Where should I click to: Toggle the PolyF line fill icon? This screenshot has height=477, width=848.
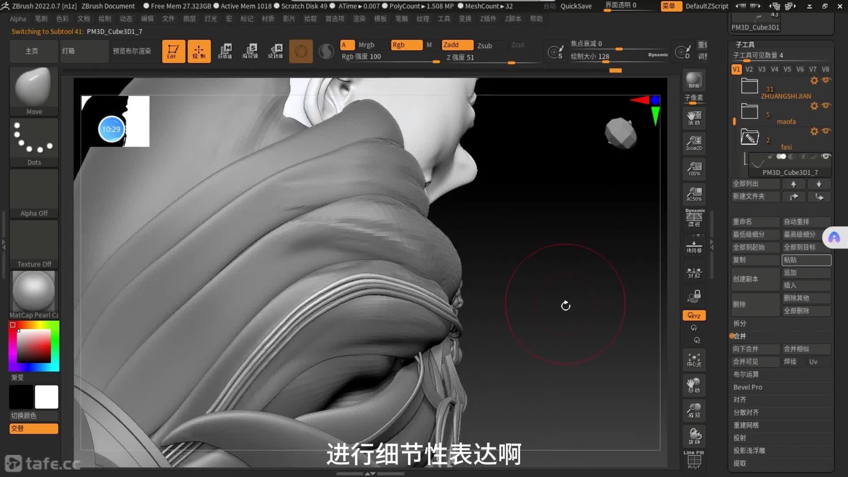pos(694,460)
